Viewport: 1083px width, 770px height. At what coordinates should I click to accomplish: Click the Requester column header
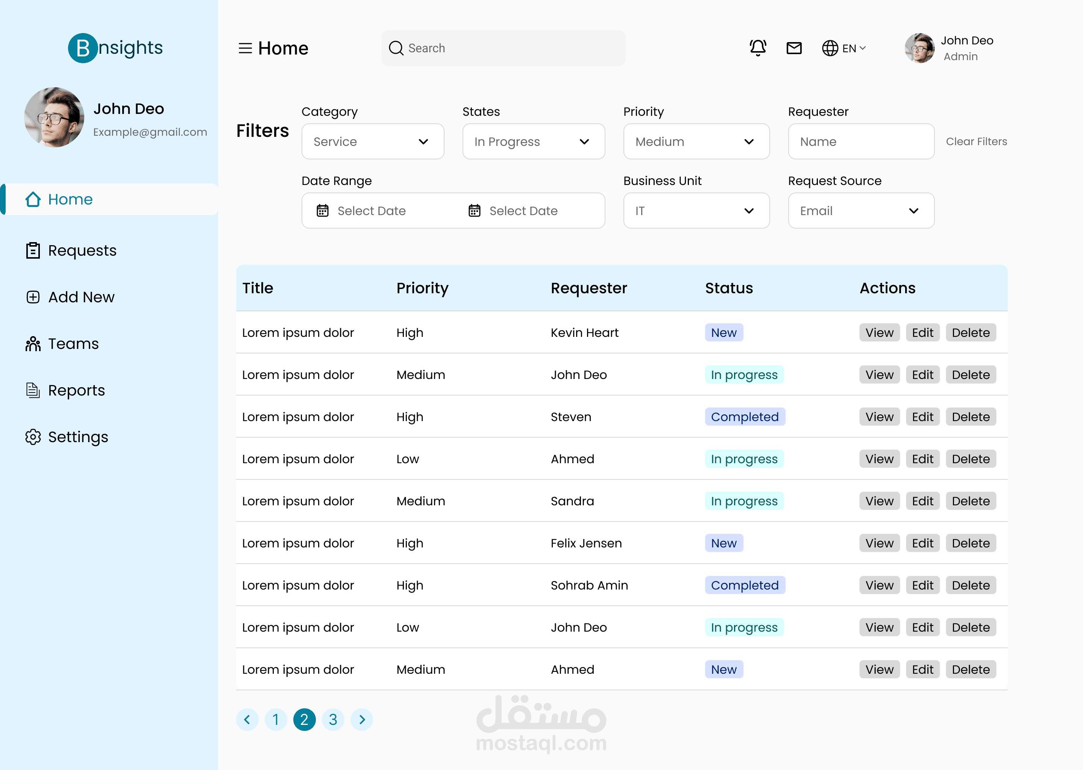[x=589, y=288]
